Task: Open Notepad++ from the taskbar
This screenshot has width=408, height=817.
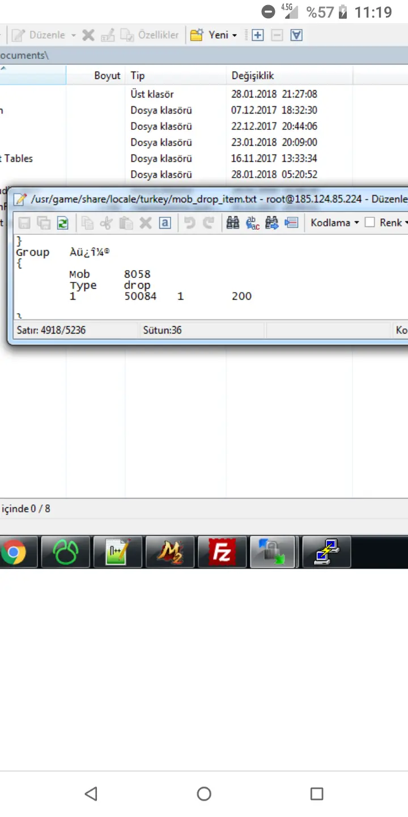Action: coord(117,553)
